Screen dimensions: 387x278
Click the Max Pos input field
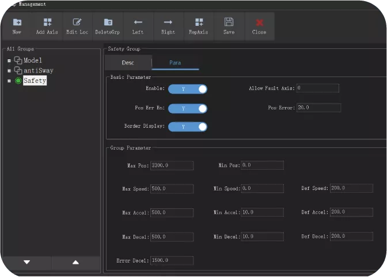[x=172, y=166]
